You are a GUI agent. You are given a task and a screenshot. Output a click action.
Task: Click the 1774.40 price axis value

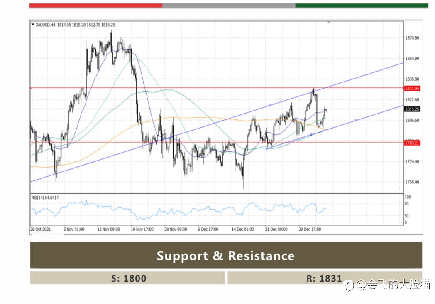[412, 161]
